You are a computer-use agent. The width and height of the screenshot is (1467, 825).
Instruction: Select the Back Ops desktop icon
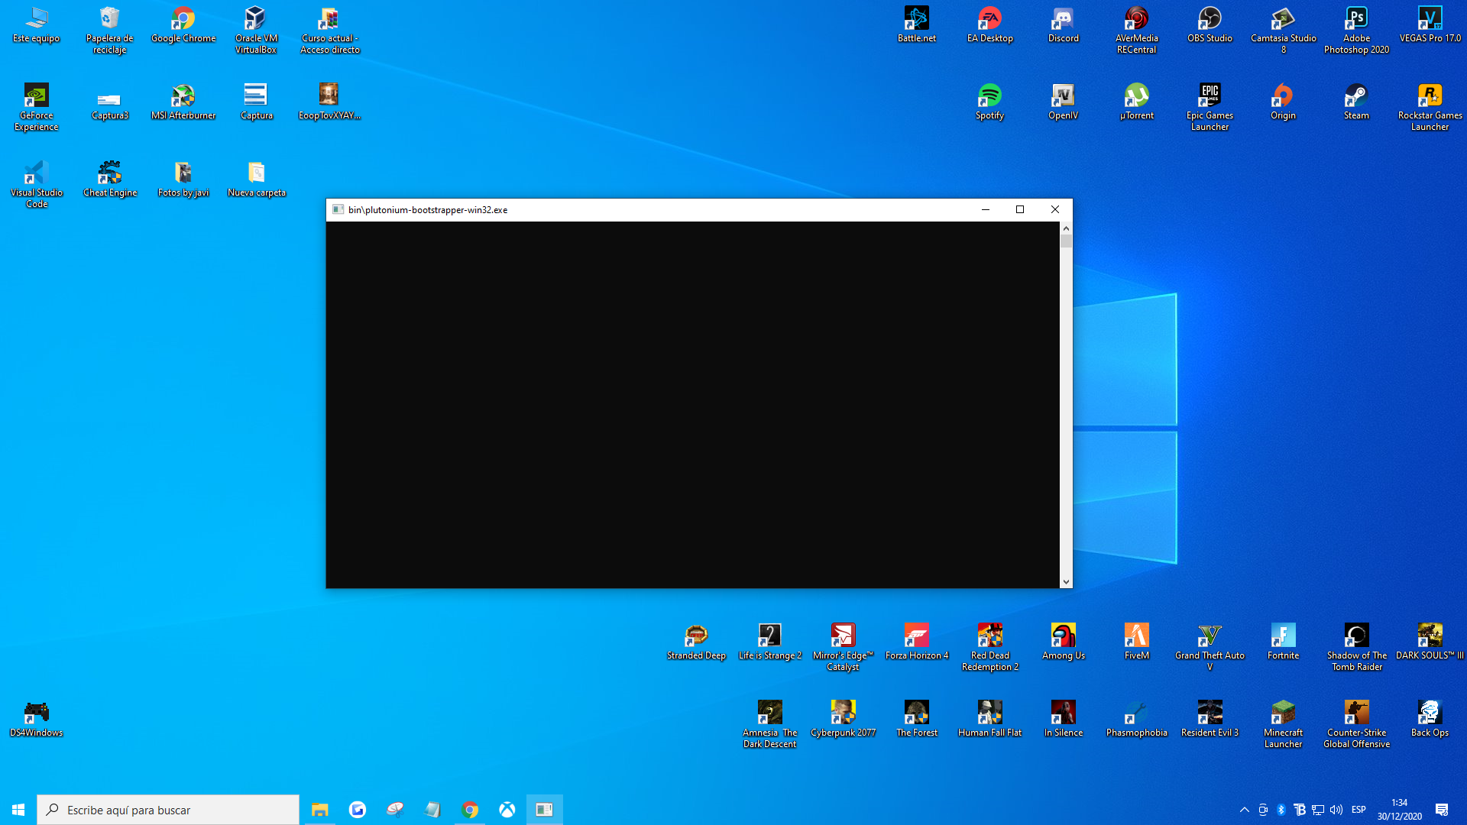point(1430,720)
